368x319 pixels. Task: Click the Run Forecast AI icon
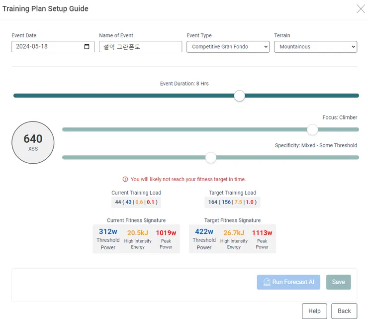click(x=267, y=282)
